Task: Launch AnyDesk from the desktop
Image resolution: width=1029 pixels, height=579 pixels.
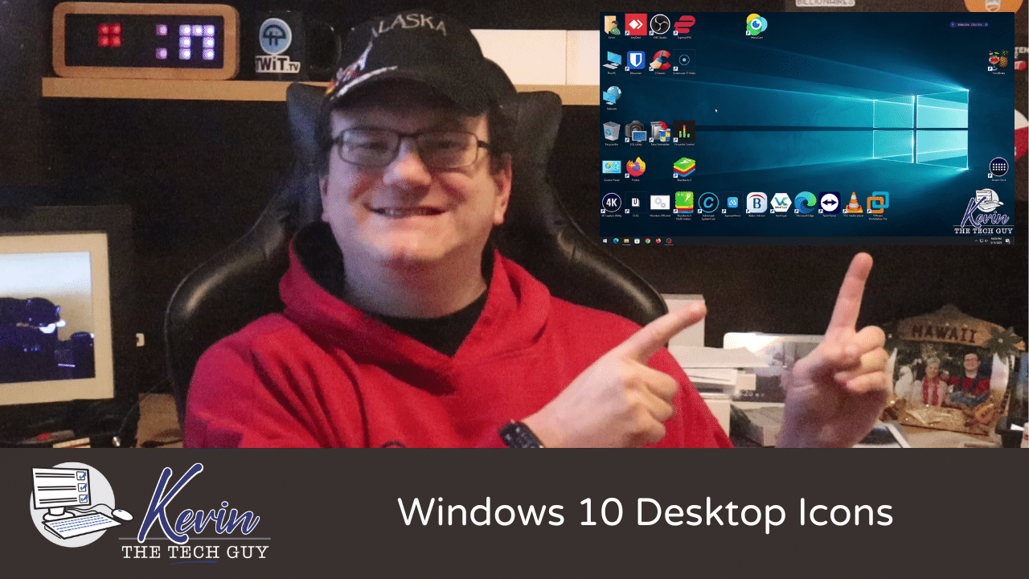Action: (635, 25)
